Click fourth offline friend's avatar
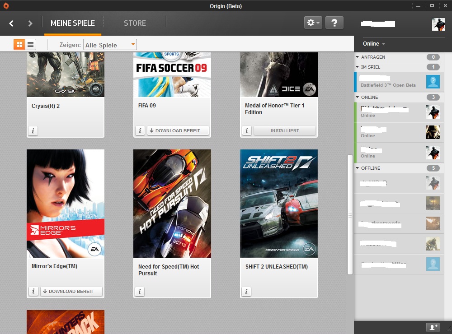This screenshot has height=334, width=452. tap(433, 244)
